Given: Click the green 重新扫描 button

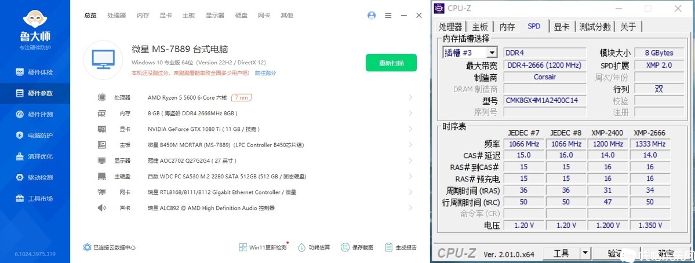Looking at the screenshot, I should pos(391,63).
